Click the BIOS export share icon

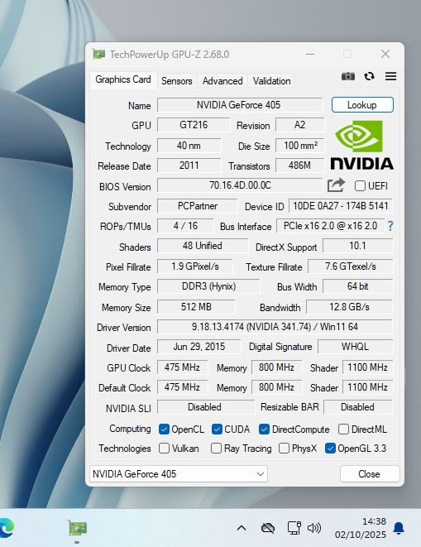[x=336, y=185]
